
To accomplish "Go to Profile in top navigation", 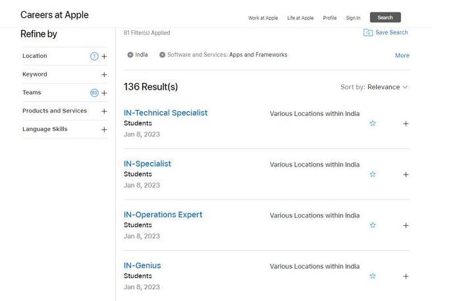I will [330, 18].
